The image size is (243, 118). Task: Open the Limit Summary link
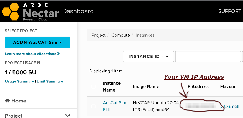click(x=50, y=82)
